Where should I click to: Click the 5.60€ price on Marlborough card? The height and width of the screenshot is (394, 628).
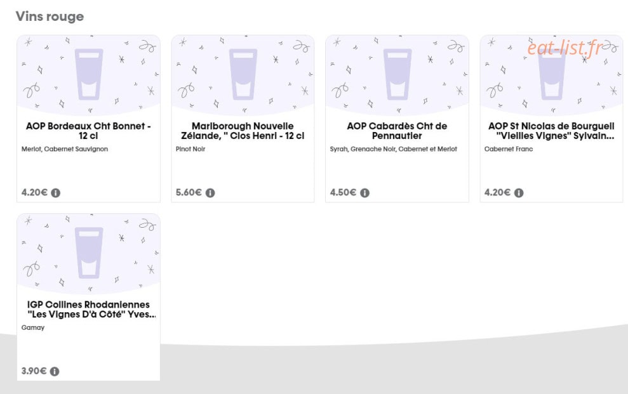point(189,192)
